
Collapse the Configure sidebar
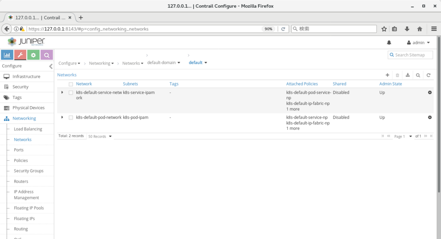point(51,66)
